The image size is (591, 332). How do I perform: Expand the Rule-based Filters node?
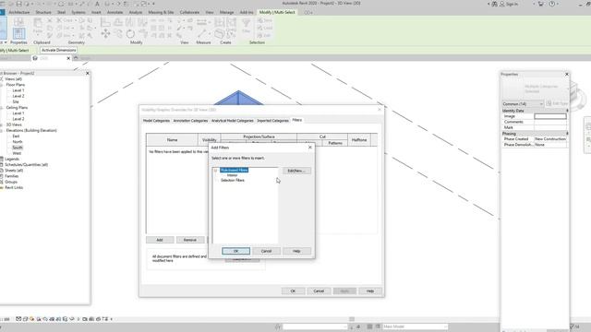pyautogui.click(x=216, y=170)
